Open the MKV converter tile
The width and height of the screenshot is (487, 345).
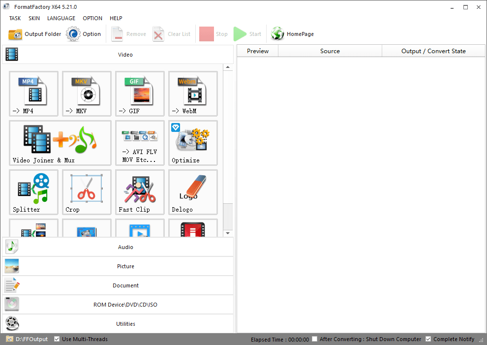pyautogui.click(x=87, y=94)
